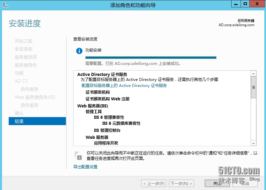Click the 下一步(N) button
The image size is (266, 190).
click(181, 183)
